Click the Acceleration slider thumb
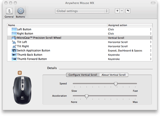 [87, 96]
